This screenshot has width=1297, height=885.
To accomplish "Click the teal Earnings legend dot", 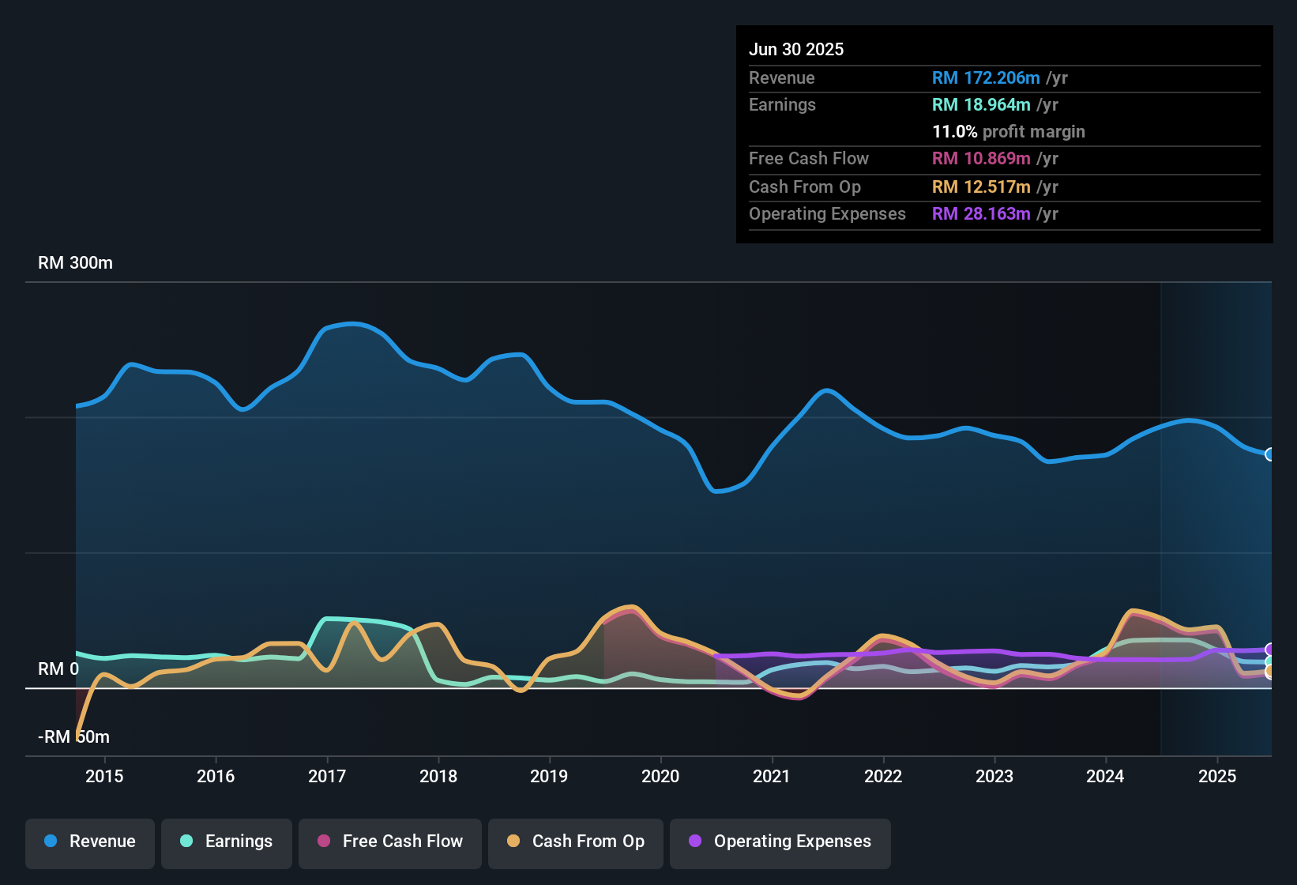I will pos(186,842).
